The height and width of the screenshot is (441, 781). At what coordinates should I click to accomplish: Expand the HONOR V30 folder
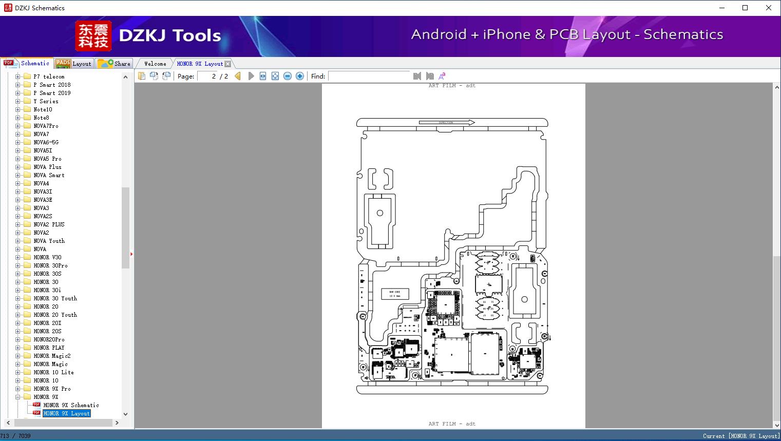click(18, 257)
